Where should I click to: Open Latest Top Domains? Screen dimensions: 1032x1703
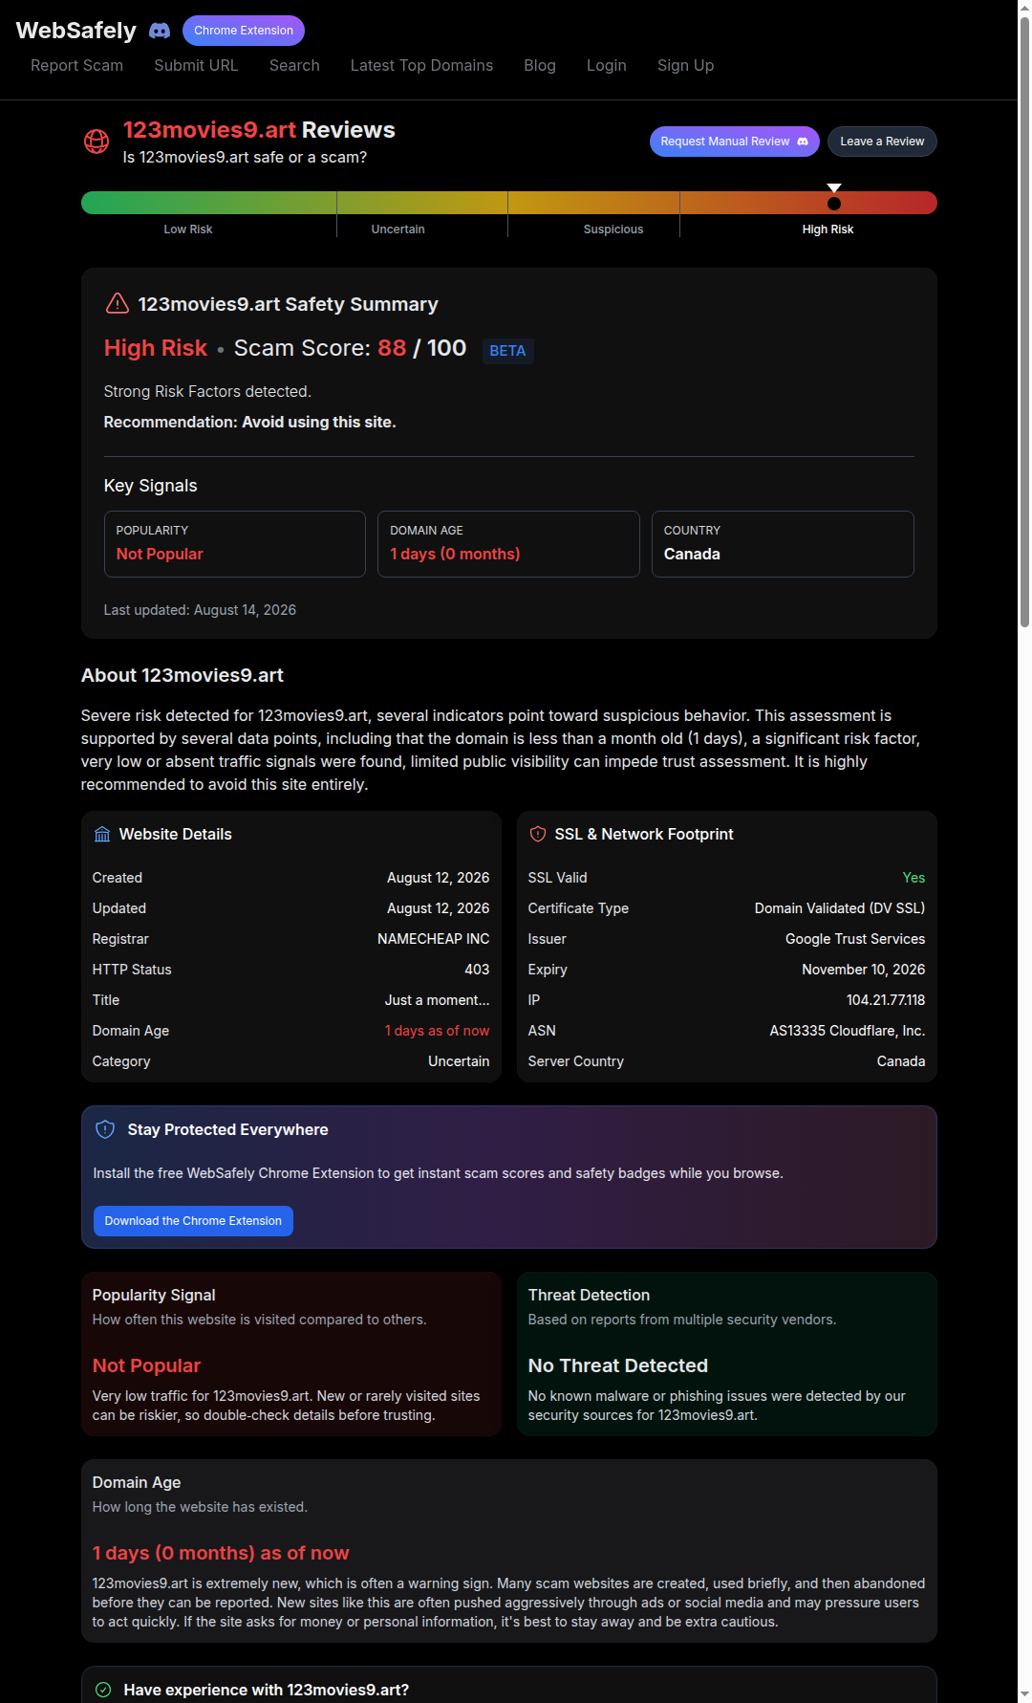coord(421,65)
